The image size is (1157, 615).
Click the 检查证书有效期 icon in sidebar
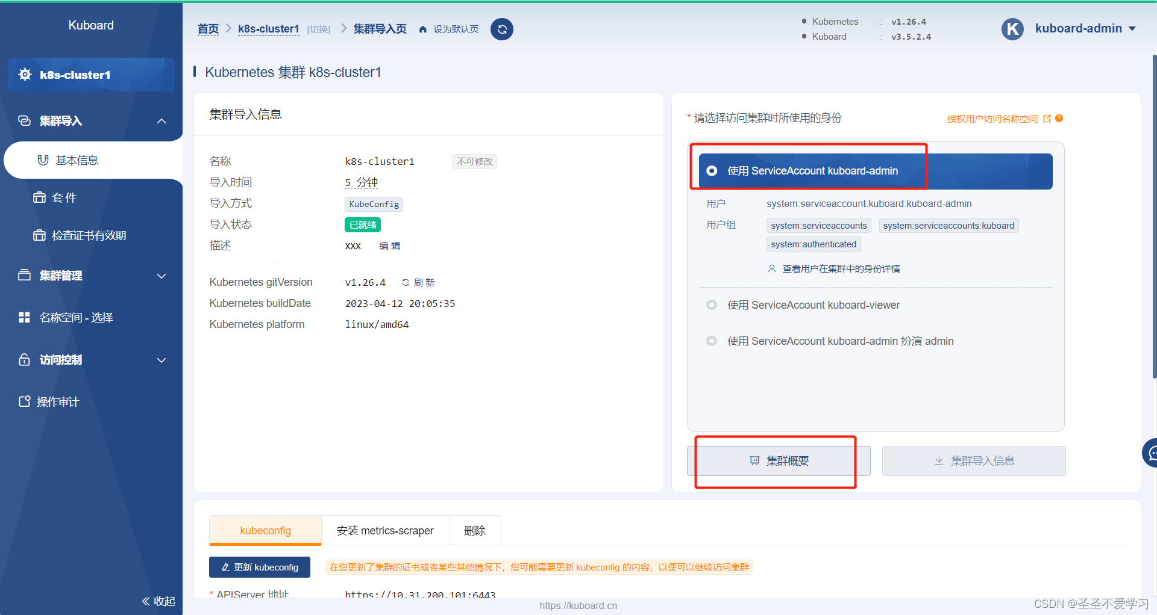[x=39, y=235]
